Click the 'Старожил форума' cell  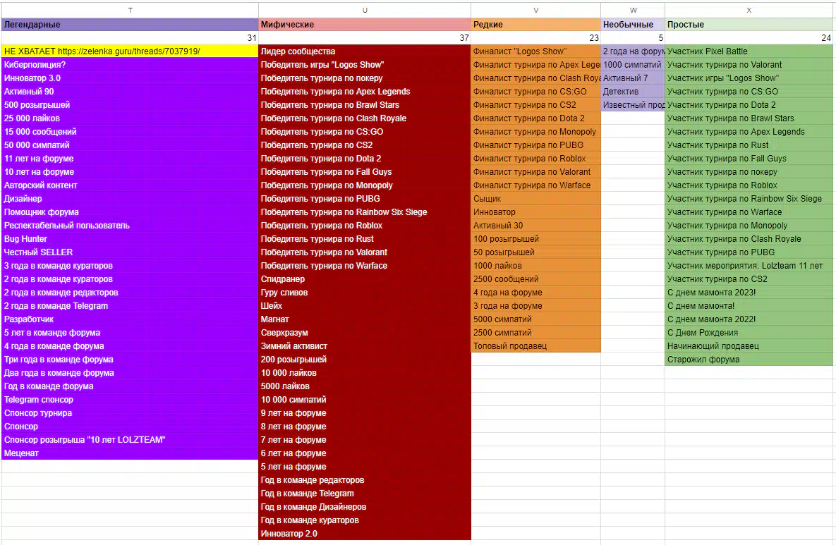(749, 359)
